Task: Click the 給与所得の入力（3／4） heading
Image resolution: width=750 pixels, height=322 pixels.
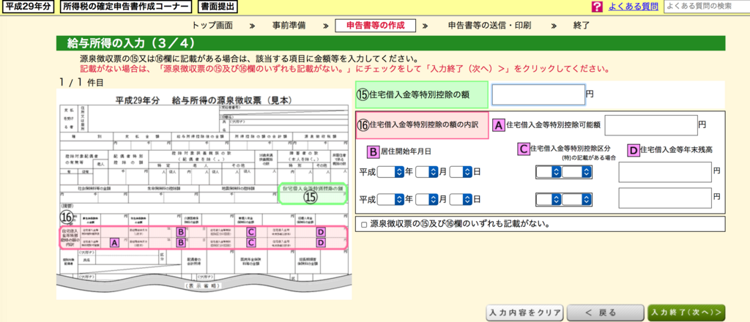Action: coord(132,43)
